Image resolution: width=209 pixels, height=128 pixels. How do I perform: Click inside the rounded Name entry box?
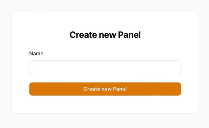click(x=105, y=67)
